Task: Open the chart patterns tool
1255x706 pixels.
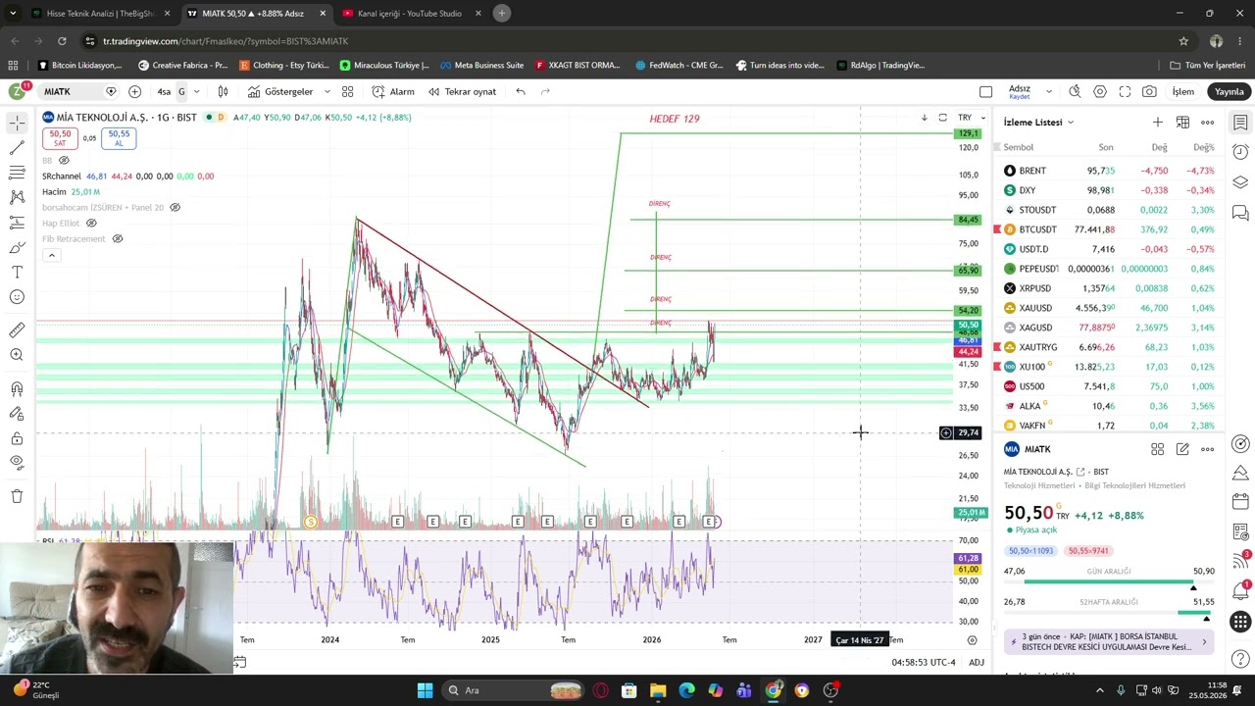Action: (x=17, y=197)
